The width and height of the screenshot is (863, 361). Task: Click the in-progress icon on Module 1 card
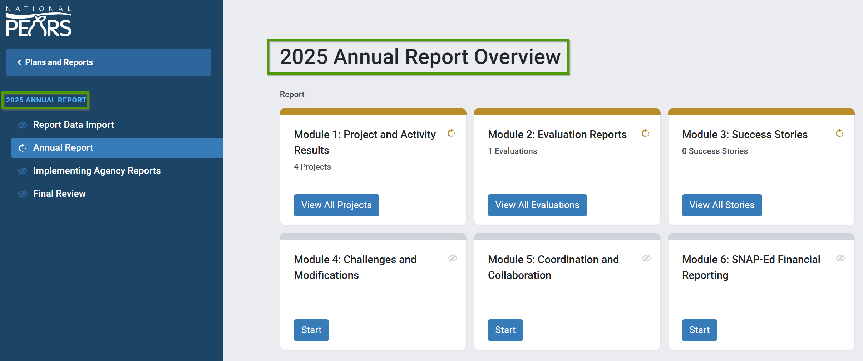[x=451, y=134]
